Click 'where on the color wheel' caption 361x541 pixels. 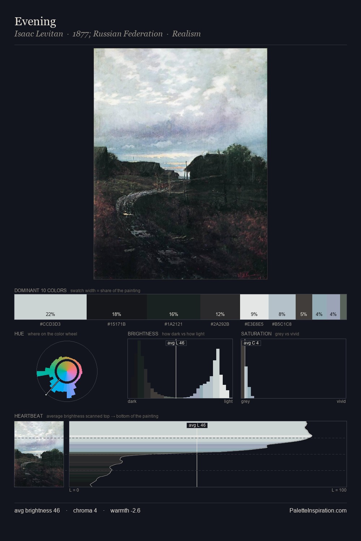point(52,334)
